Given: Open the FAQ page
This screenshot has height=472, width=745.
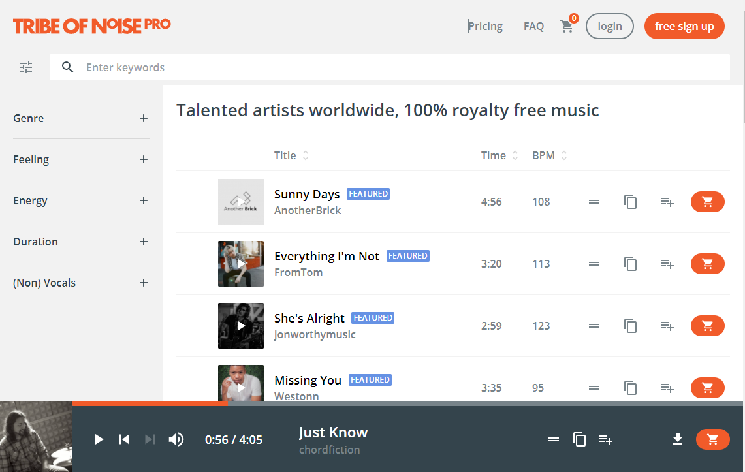Looking at the screenshot, I should [x=533, y=26].
